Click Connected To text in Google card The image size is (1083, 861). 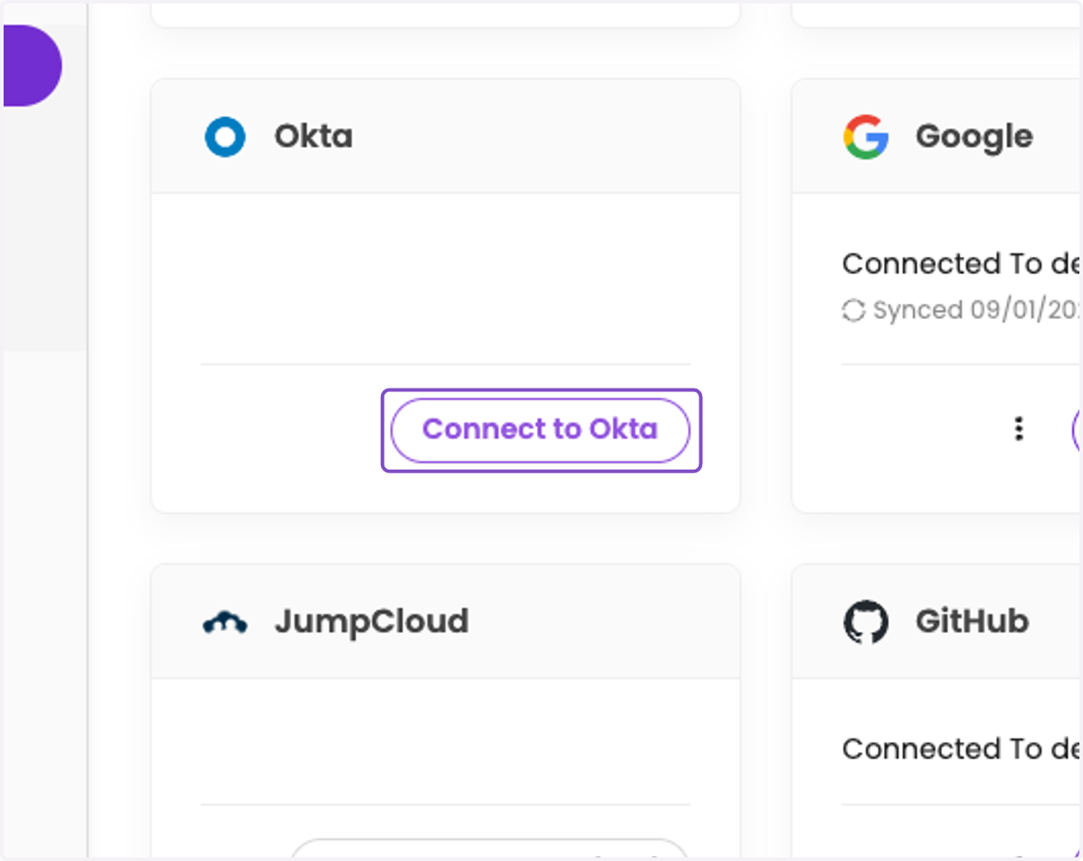click(961, 263)
